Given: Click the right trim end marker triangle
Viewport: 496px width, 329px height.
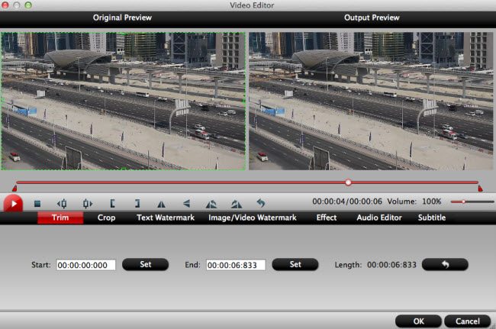Looking at the screenshot, I should 480,189.
